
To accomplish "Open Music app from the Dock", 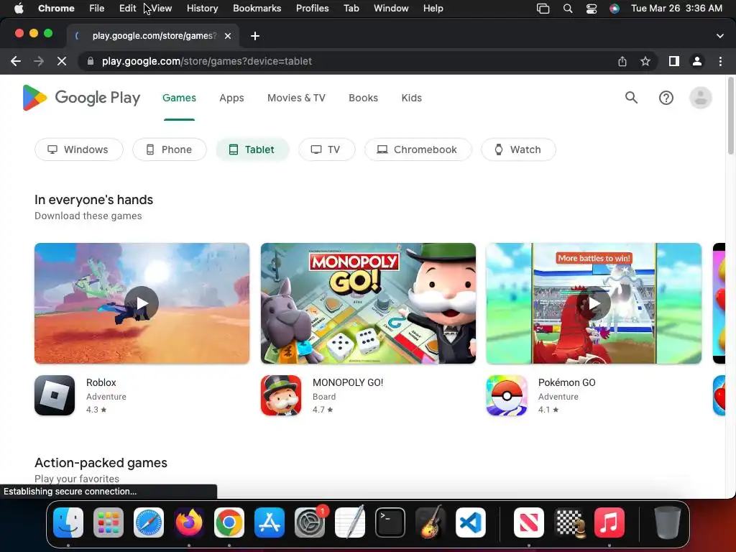I will coord(609,523).
